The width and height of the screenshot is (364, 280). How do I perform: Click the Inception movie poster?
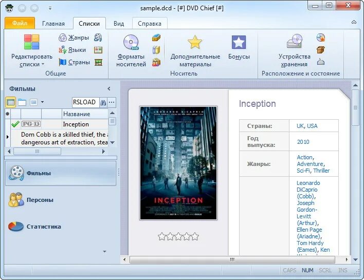click(x=178, y=163)
